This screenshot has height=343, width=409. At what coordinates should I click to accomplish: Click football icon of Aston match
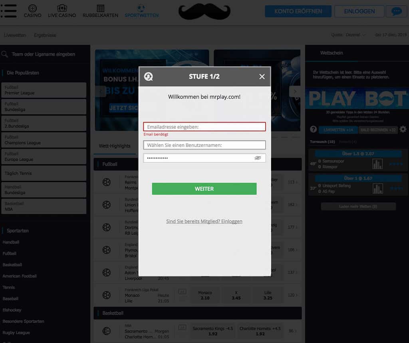pyautogui.click(x=106, y=272)
